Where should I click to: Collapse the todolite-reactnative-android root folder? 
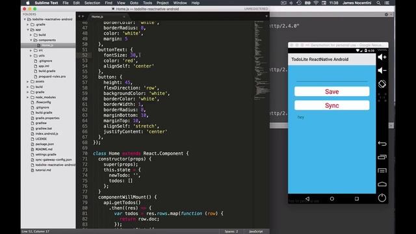(25, 19)
